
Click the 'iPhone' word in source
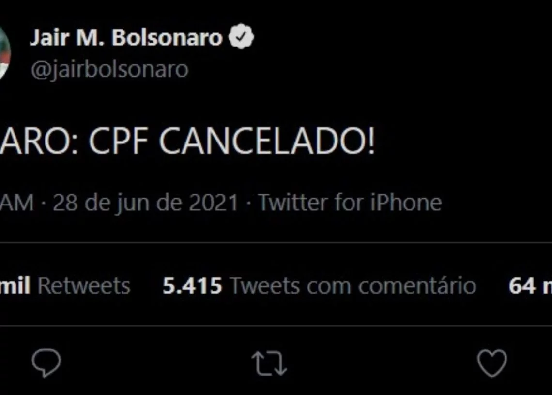tap(406, 203)
